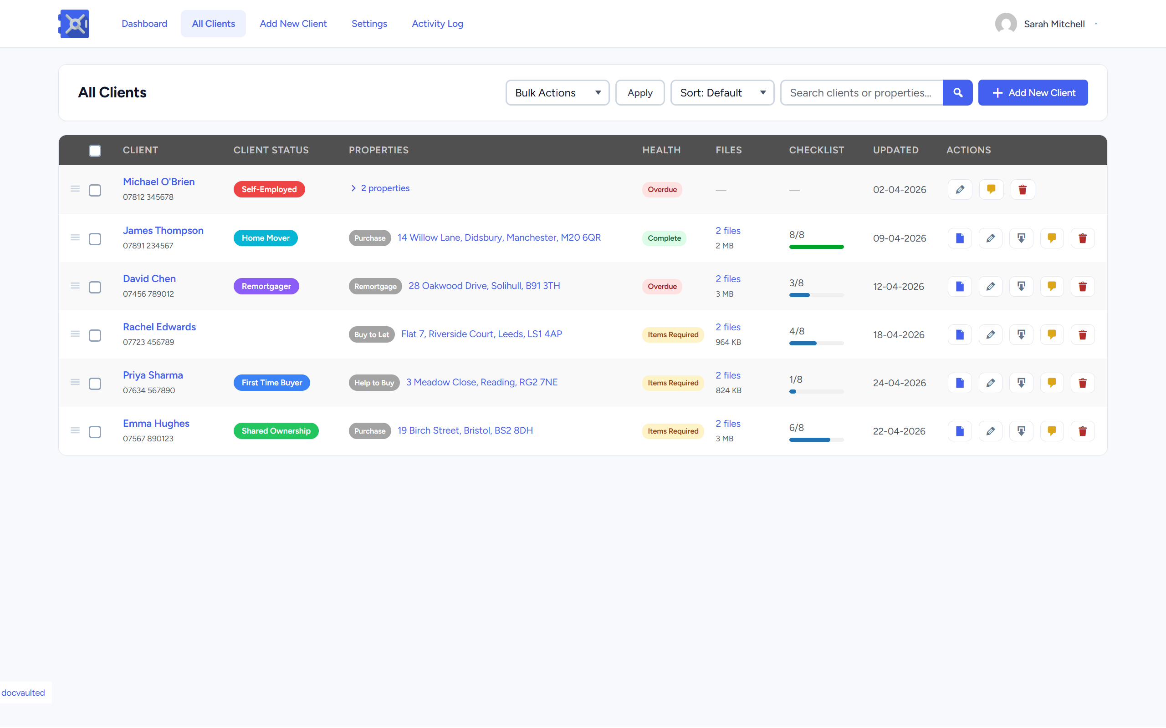1166x728 pixels.
Task: Edit Michael O'Brien with pencil icon
Action: click(x=960, y=189)
